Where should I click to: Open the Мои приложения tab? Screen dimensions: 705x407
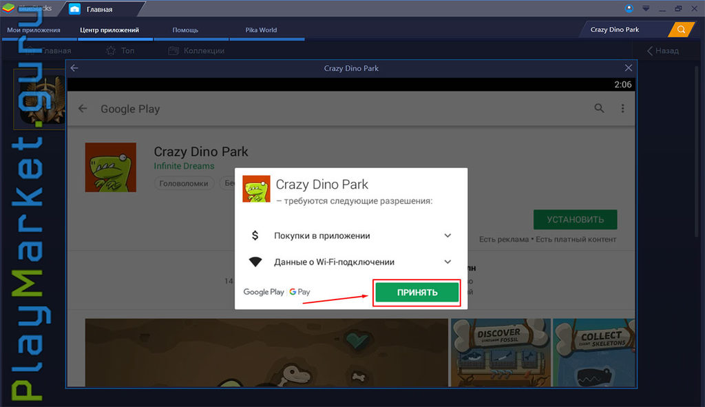click(x=34, y=30)
